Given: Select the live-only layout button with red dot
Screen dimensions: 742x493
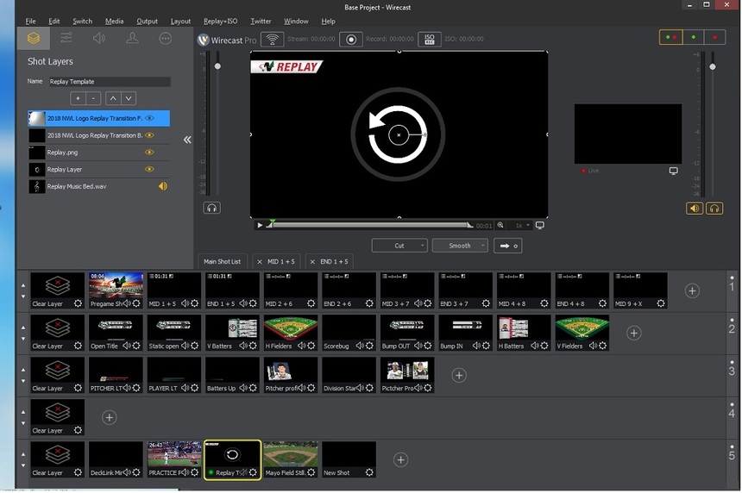Looking at the screenshot, I should (715, 37).
